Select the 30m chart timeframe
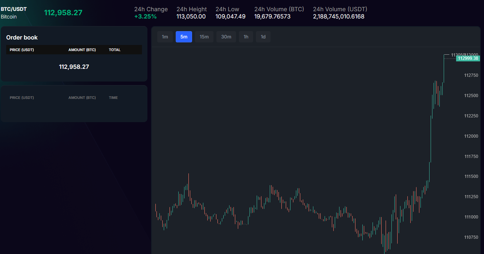484x254 pixels. (226, 37)
